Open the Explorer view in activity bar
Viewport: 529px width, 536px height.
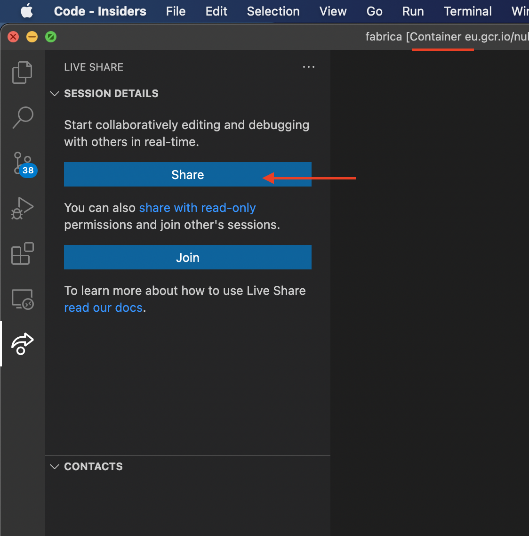[x=22, y=73]
